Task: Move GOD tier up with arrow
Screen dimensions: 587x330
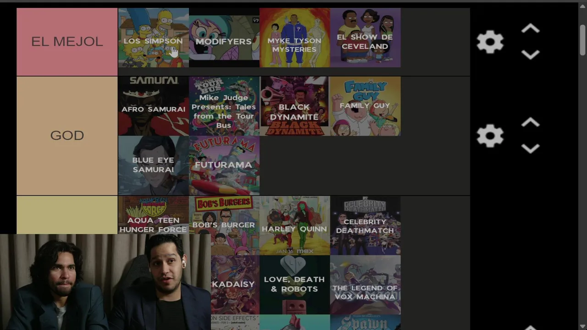Action: tap(531, 122)
